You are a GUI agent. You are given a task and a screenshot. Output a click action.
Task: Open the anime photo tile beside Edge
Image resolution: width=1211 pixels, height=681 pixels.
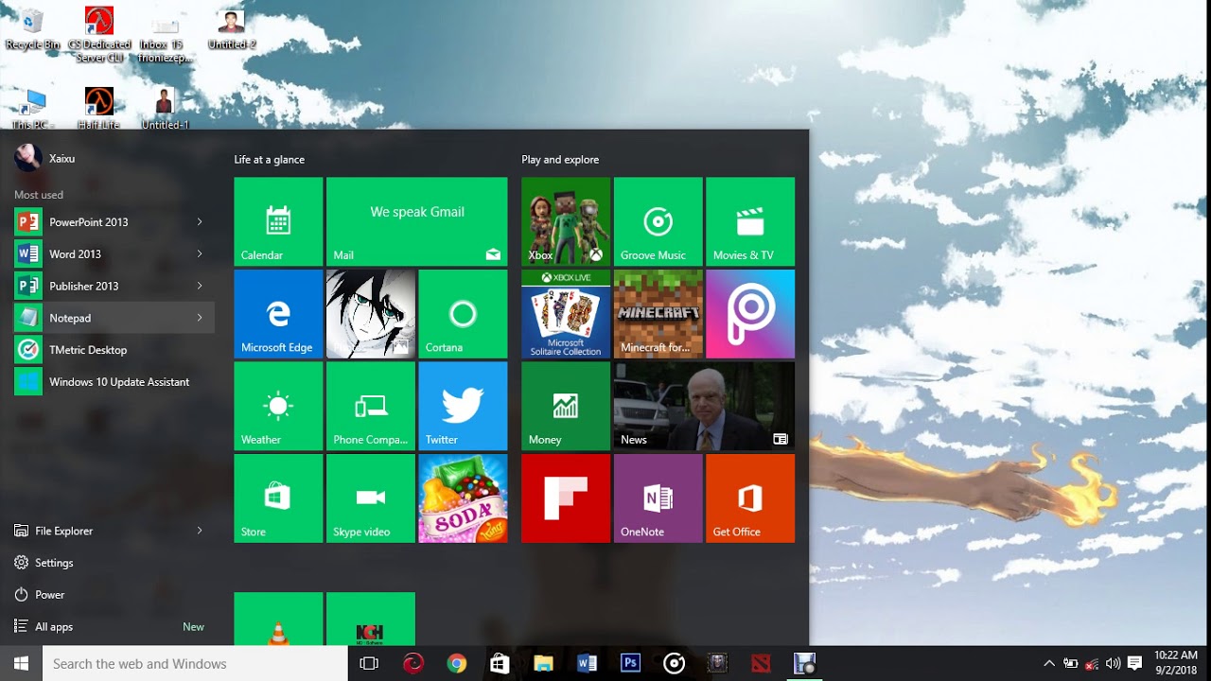[371, 314]
